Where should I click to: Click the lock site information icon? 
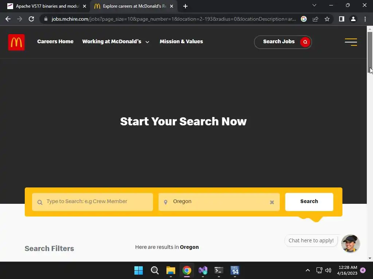pyautogui.click(x=46, y=19)
